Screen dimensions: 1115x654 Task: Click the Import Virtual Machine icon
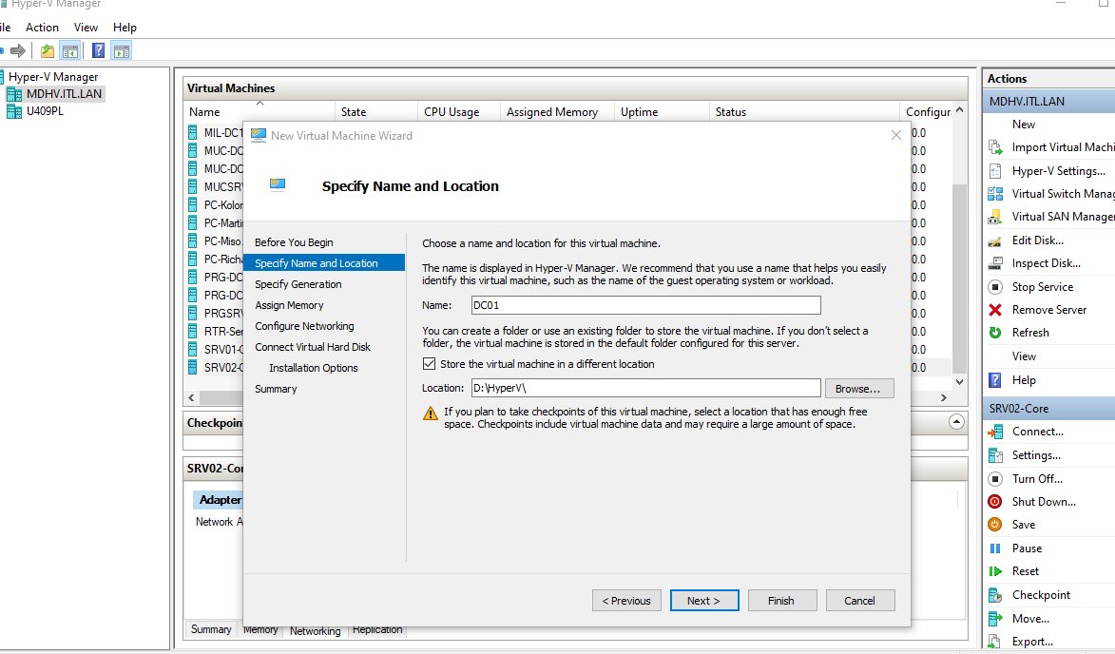coord(995,147)
